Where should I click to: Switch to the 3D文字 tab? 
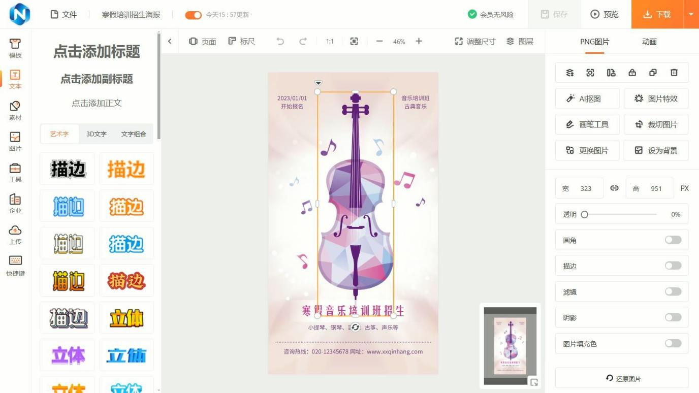coord(96,134)
